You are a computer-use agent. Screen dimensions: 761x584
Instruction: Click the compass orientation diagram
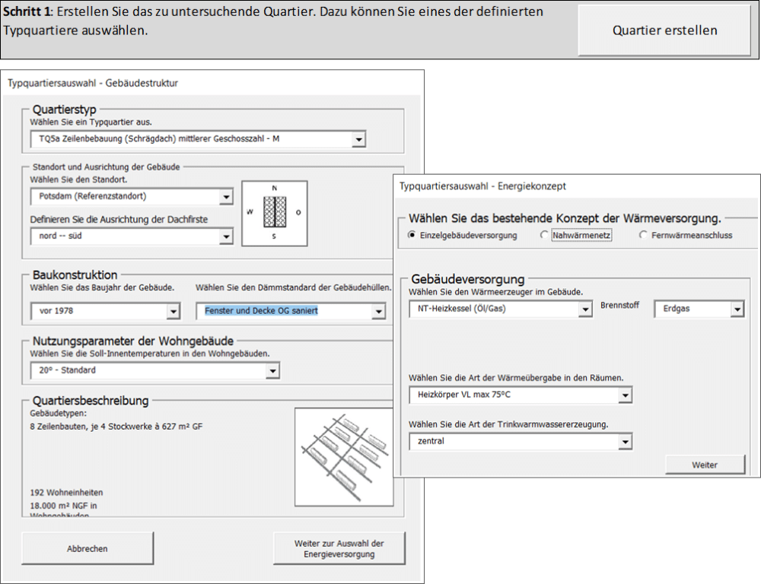pos(275,214)
